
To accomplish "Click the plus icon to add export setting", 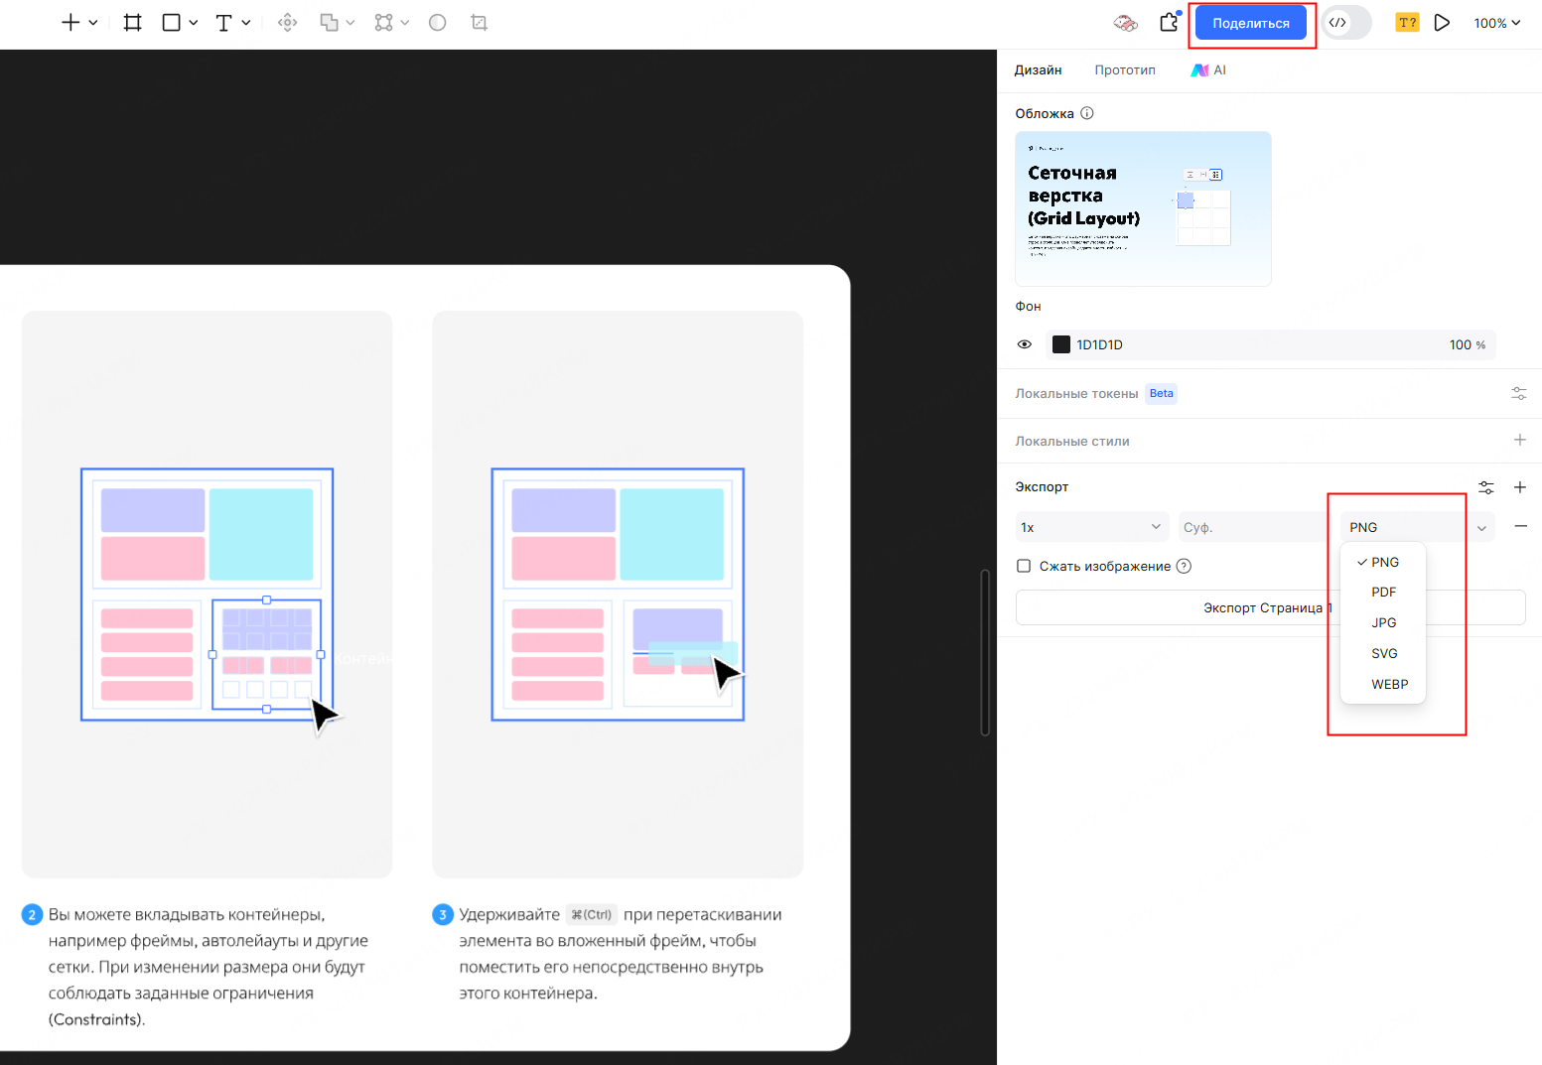I will click(x=1519, y=487).
